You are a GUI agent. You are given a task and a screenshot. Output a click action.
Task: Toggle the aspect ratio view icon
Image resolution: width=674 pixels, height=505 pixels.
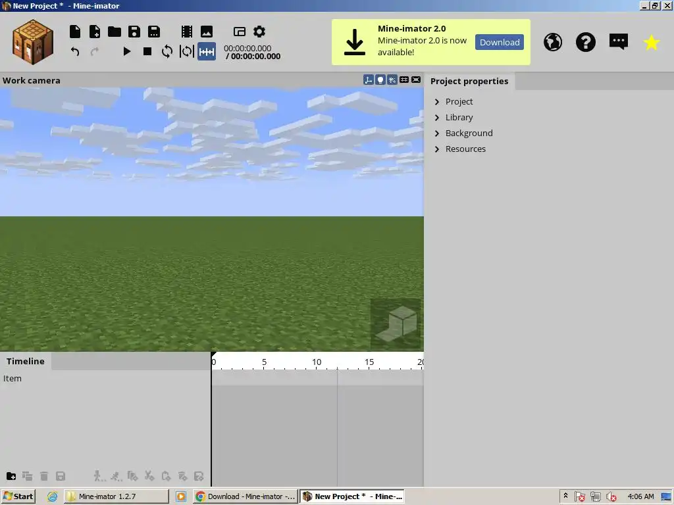click(416, 80)
